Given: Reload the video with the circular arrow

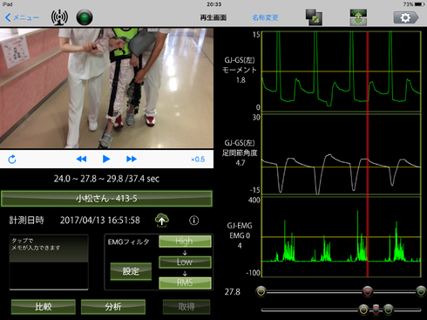Looking at the screenshot, I should [x=12, y=160].
